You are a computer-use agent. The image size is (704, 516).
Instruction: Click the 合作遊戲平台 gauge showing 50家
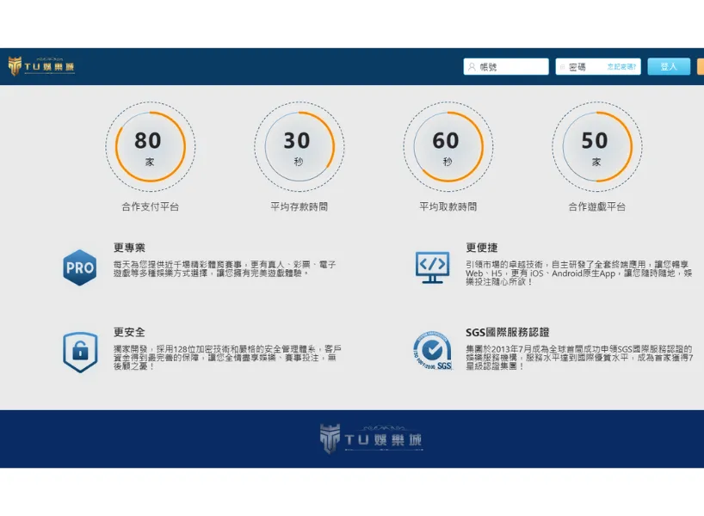tap(596, 148)
